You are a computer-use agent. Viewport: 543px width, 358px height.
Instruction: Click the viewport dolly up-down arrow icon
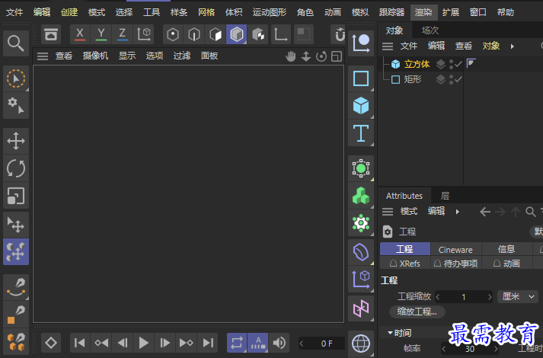(306, 56)
